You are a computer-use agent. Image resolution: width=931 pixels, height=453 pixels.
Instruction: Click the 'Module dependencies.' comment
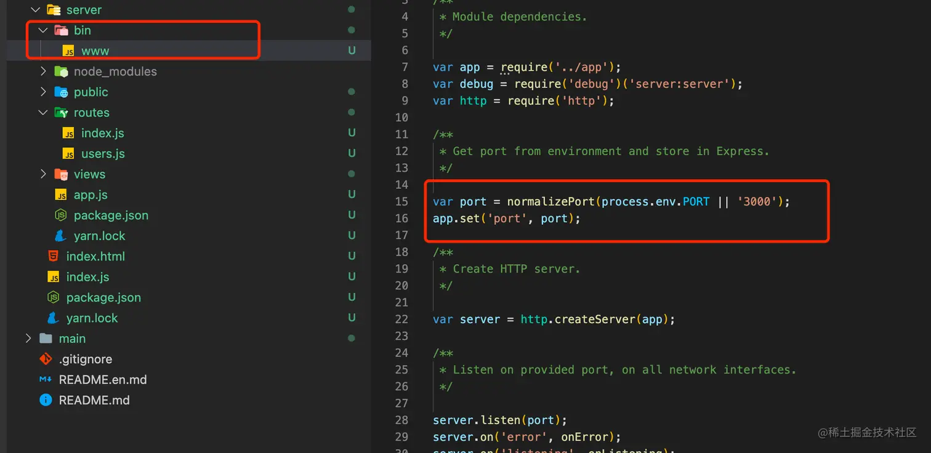click(520, 17)
